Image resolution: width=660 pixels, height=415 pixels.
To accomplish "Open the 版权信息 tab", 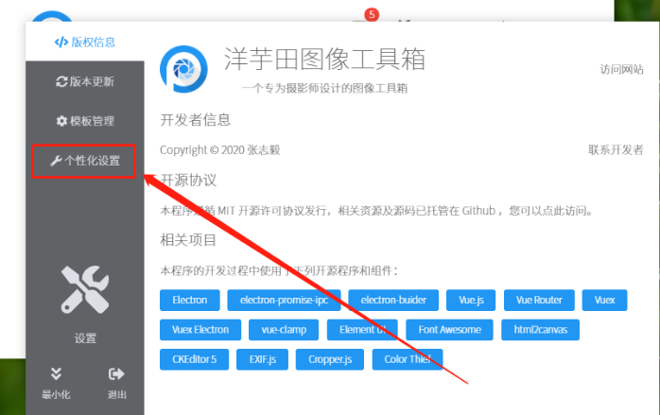I will 84,43.
